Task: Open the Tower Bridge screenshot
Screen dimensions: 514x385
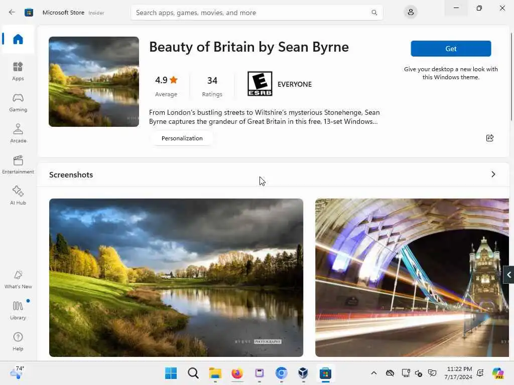Action: tap(412, 278)
